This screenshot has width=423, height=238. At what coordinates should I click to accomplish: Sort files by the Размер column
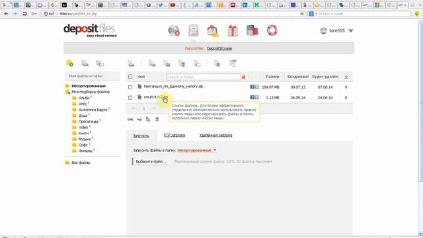272,77
